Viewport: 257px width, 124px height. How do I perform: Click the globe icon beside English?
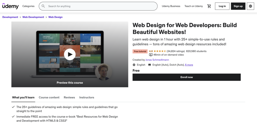click(134, 65)
